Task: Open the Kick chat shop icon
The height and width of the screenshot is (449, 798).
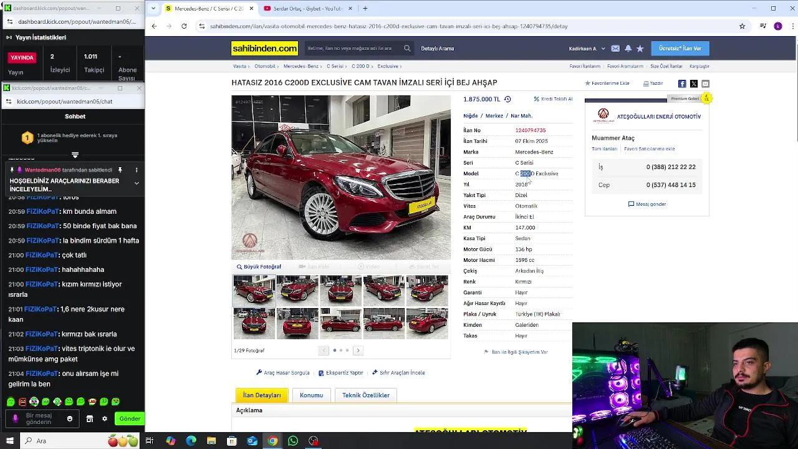Action: click(89, 419)
